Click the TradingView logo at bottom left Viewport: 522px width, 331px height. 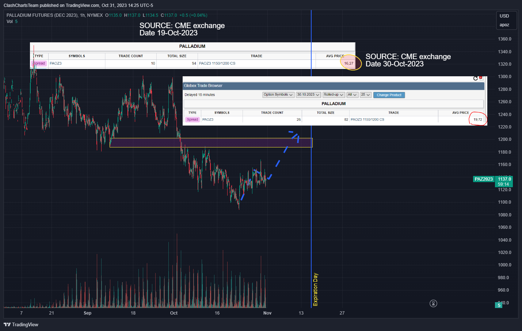21,324
